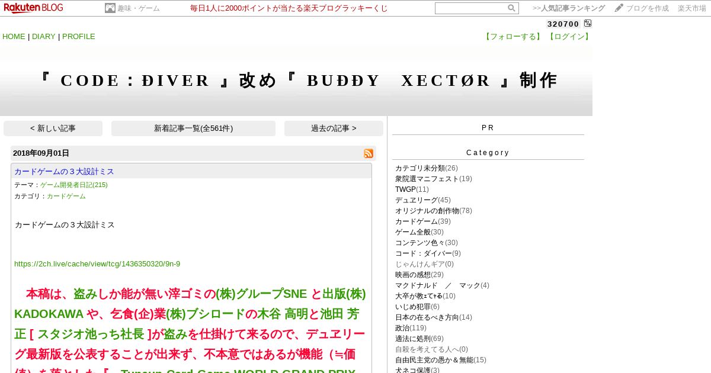Click the pencil icon for ブログを作成
Screen dimensions: 711x373
(619, 8)
